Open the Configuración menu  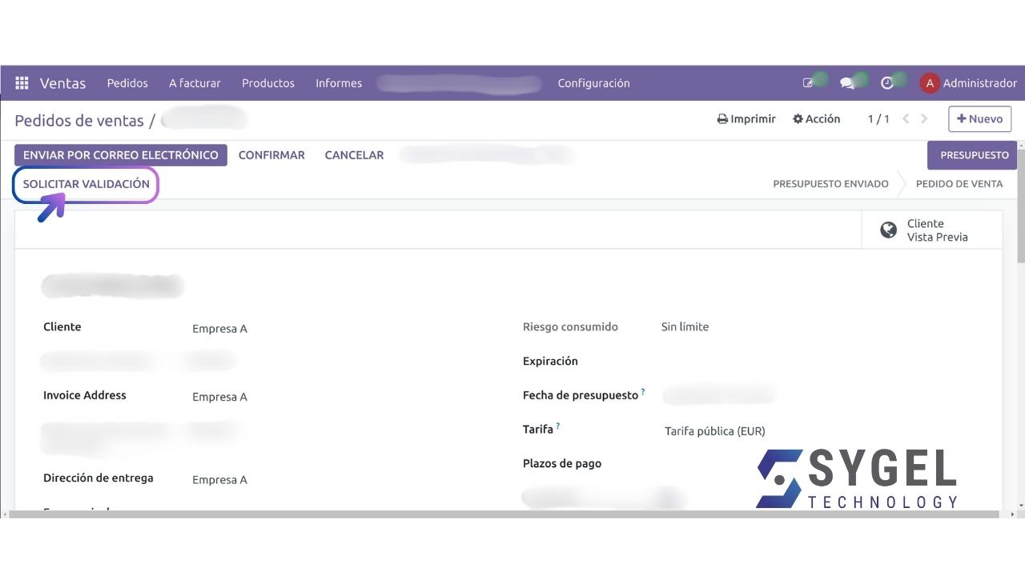click(593, 83)
